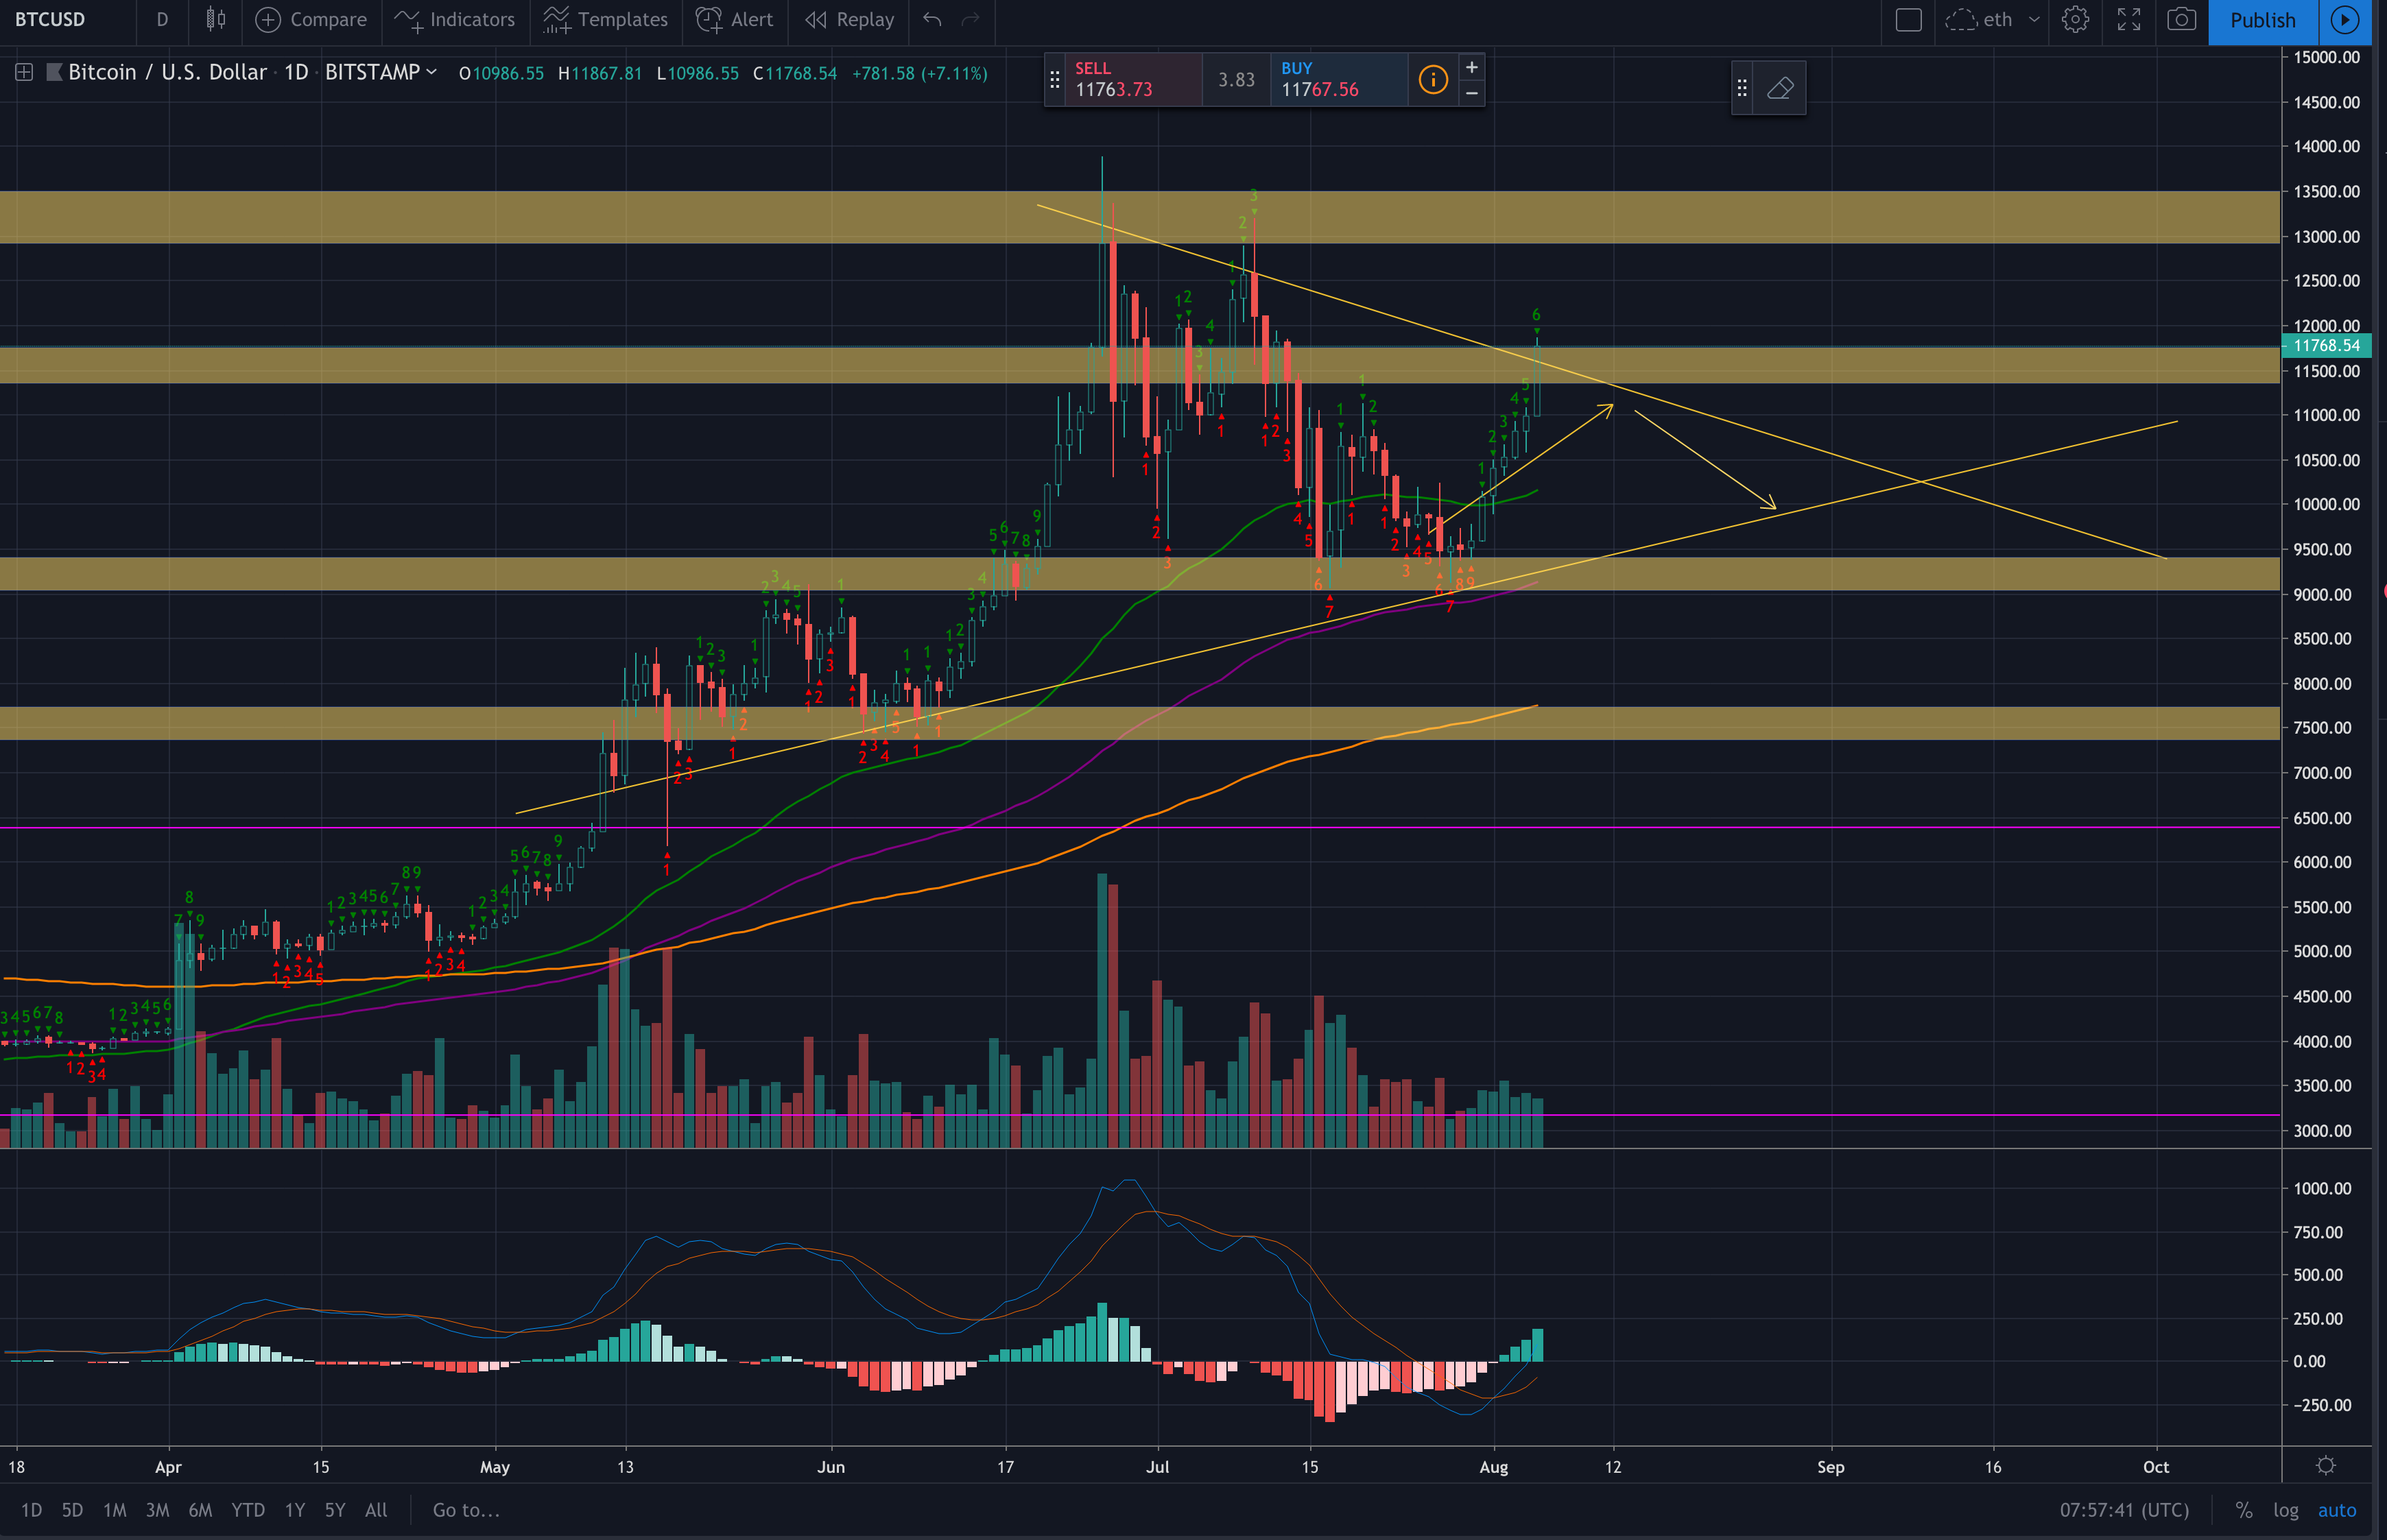The height and width of the screenshot is (1540, 2387).
Task: Open the time axis settings gear
Action: pos(2326,1466)
